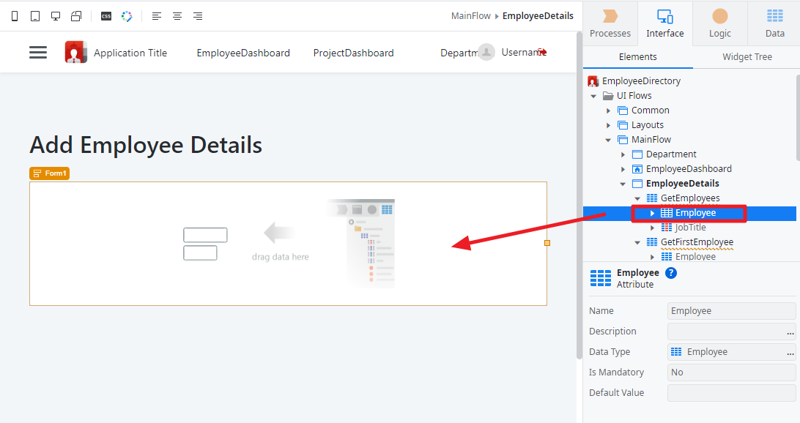Select the GetFirstEmployee aggregate item
800x423 pixels.
point(697,242)
